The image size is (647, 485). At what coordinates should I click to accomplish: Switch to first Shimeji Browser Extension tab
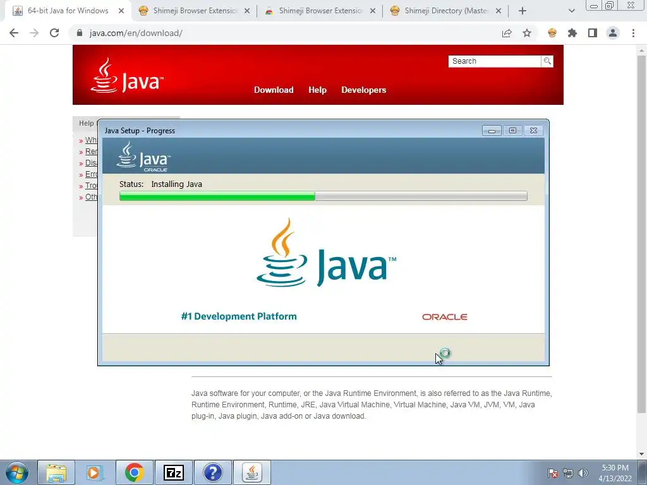(194, 11)
